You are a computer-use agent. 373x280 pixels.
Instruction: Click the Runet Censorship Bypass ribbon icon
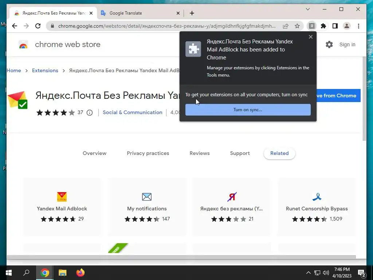tap(317, 197)
